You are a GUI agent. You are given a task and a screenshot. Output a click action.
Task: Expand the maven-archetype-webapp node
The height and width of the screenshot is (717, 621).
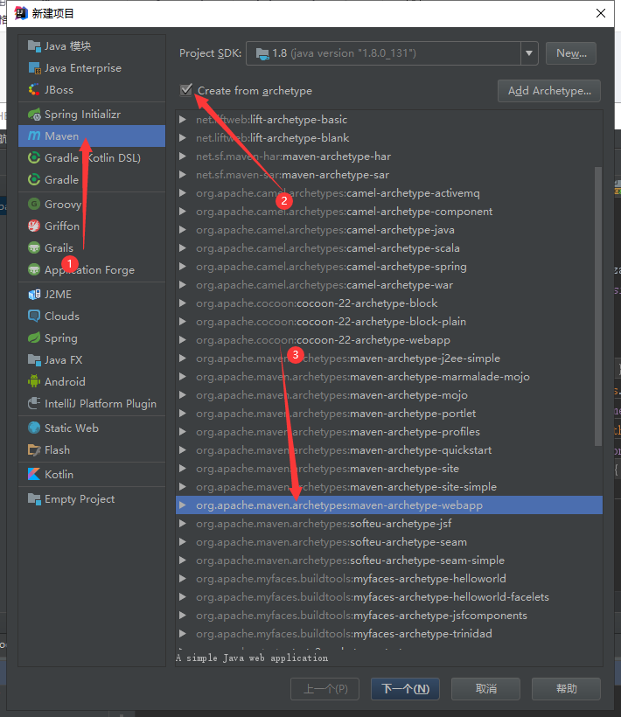(x=183, y=505)
